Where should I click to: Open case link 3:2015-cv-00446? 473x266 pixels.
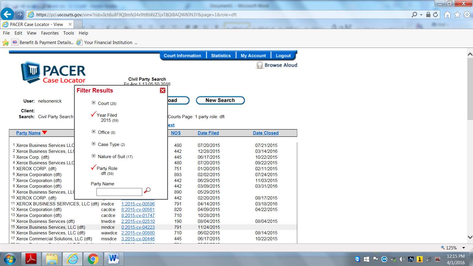[138, 239]
